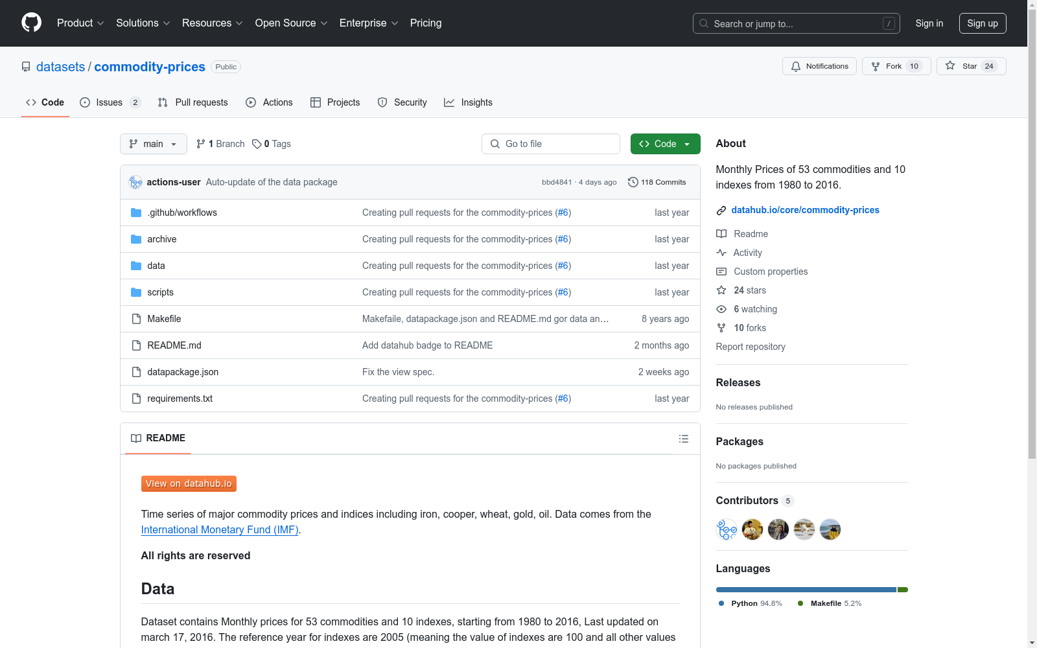
Task: Click the archive folder icon
Action: coord(136,239)
